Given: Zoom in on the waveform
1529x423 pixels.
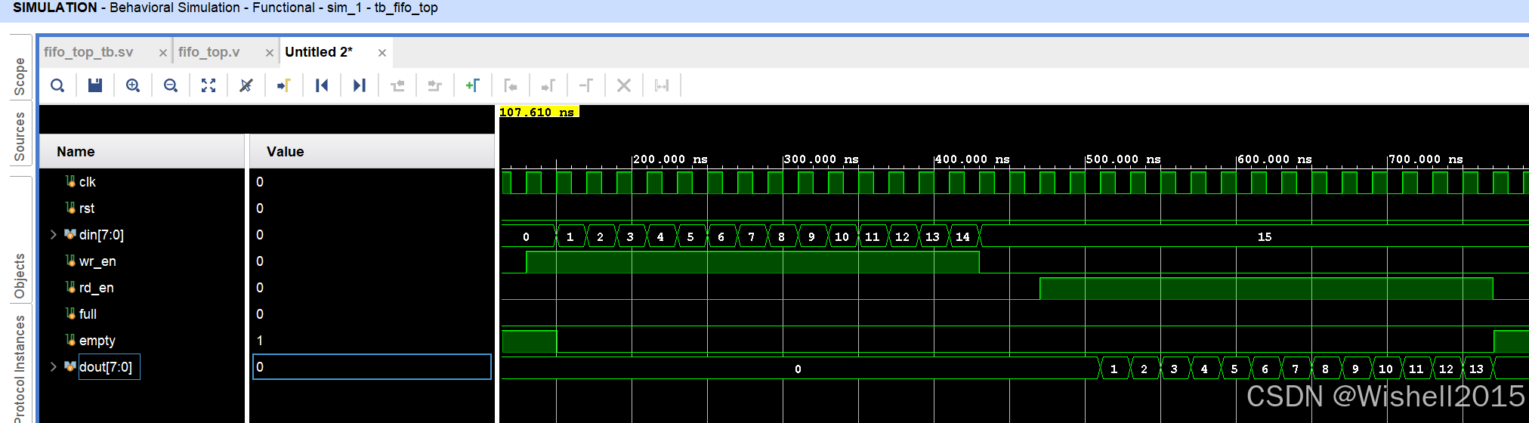Looking at the screenshot, I should (133, 85).
